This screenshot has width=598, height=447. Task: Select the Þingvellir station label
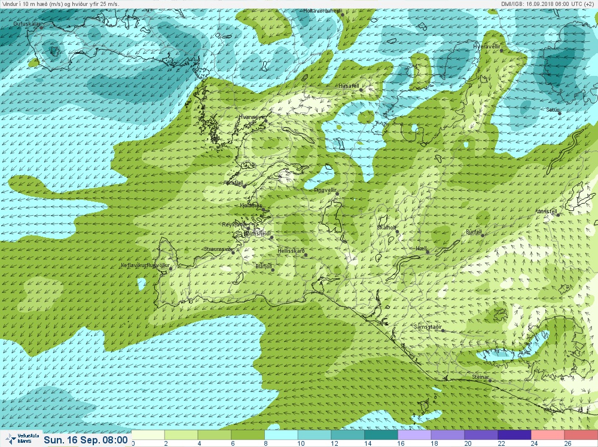point(325,190)
